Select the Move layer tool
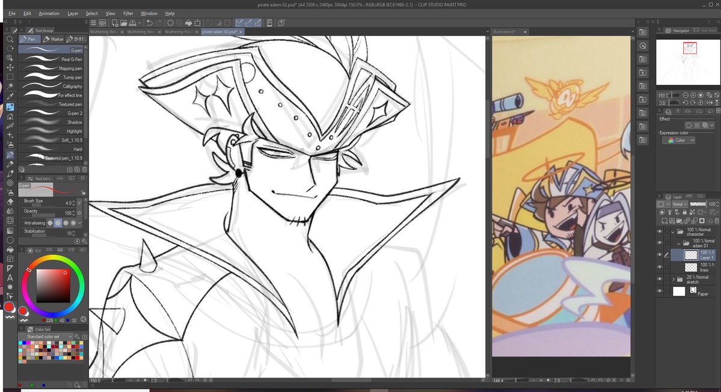 point(10,67)
